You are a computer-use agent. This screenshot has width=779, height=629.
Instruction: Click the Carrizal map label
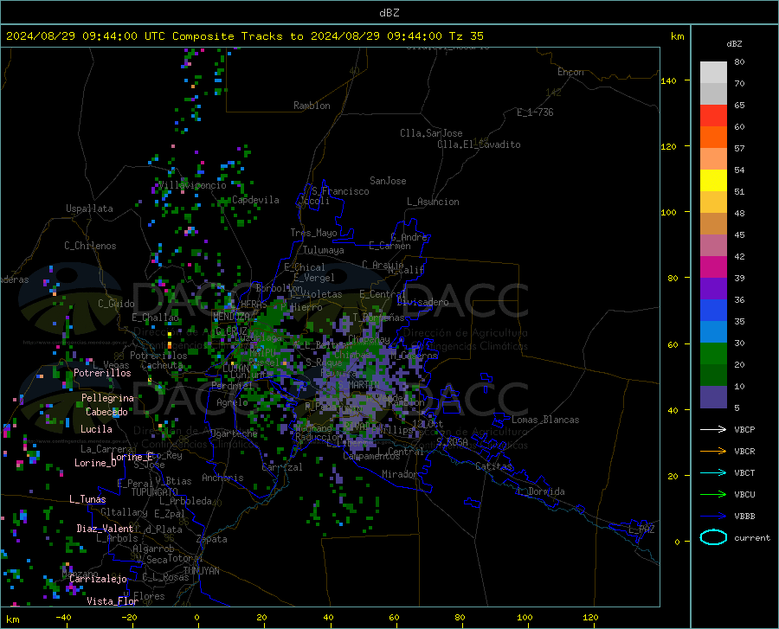282,467
